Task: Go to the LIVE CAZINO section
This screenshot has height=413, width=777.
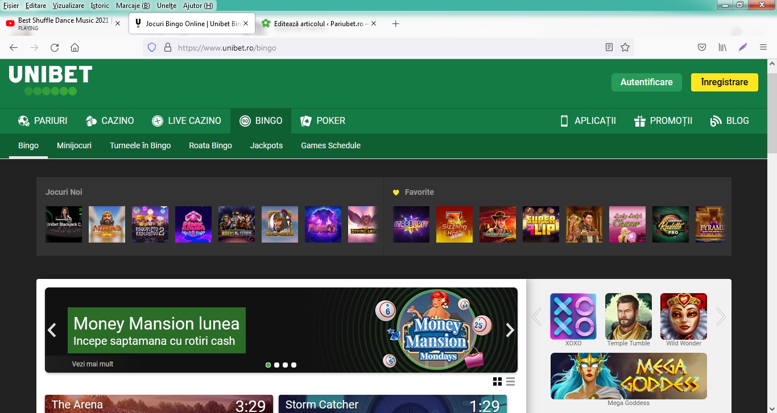Action: 187,120
